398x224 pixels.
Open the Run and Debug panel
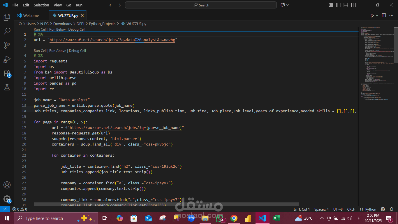[x=7, y=59]
